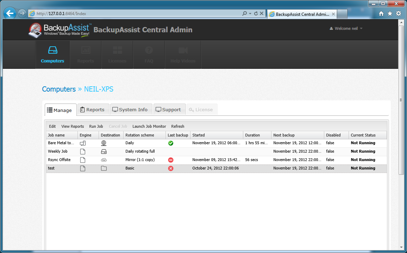Open the Licenses navigation section
407x253 pixels.
117,55
